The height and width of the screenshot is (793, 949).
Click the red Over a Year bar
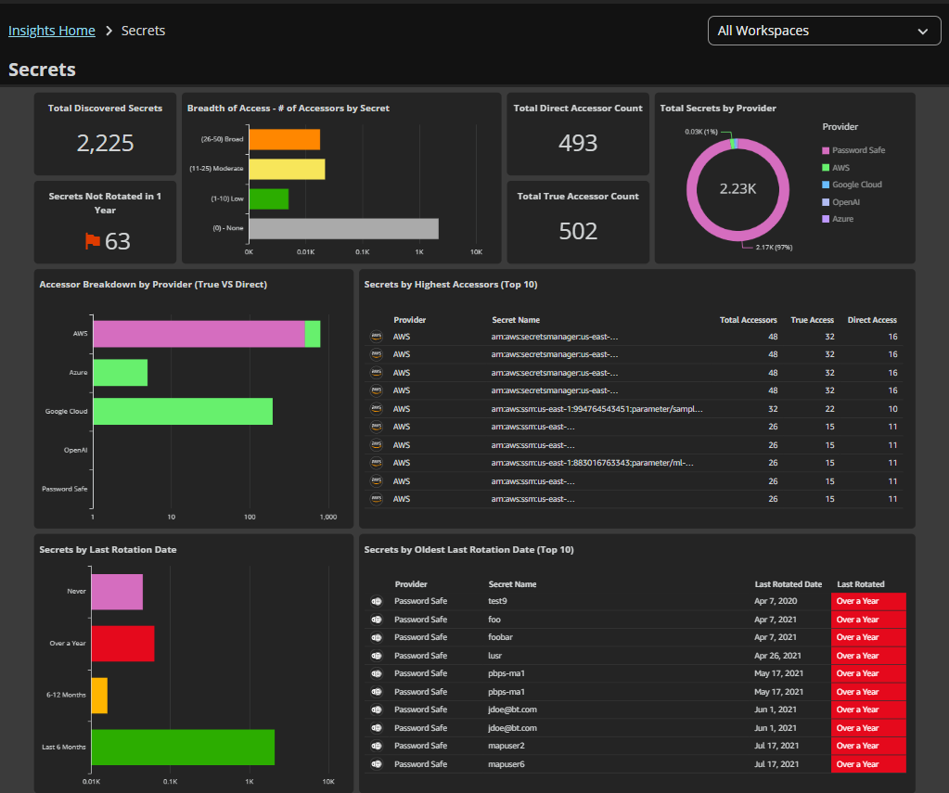point(122,644)
